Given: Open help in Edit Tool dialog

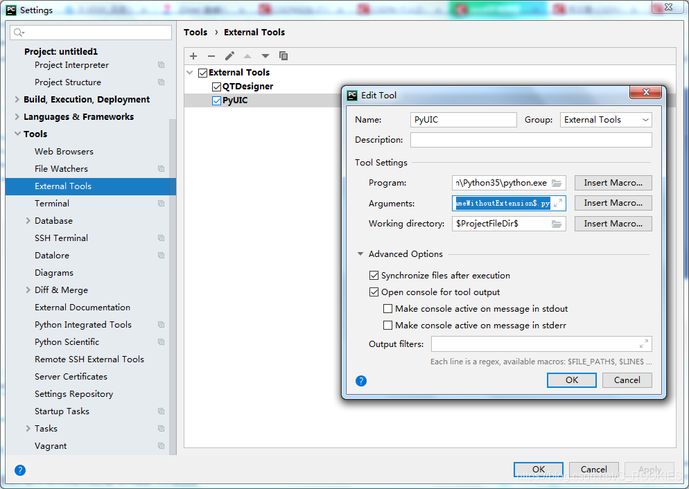Looking at the screenshot, I should click(x=361, y=381).
